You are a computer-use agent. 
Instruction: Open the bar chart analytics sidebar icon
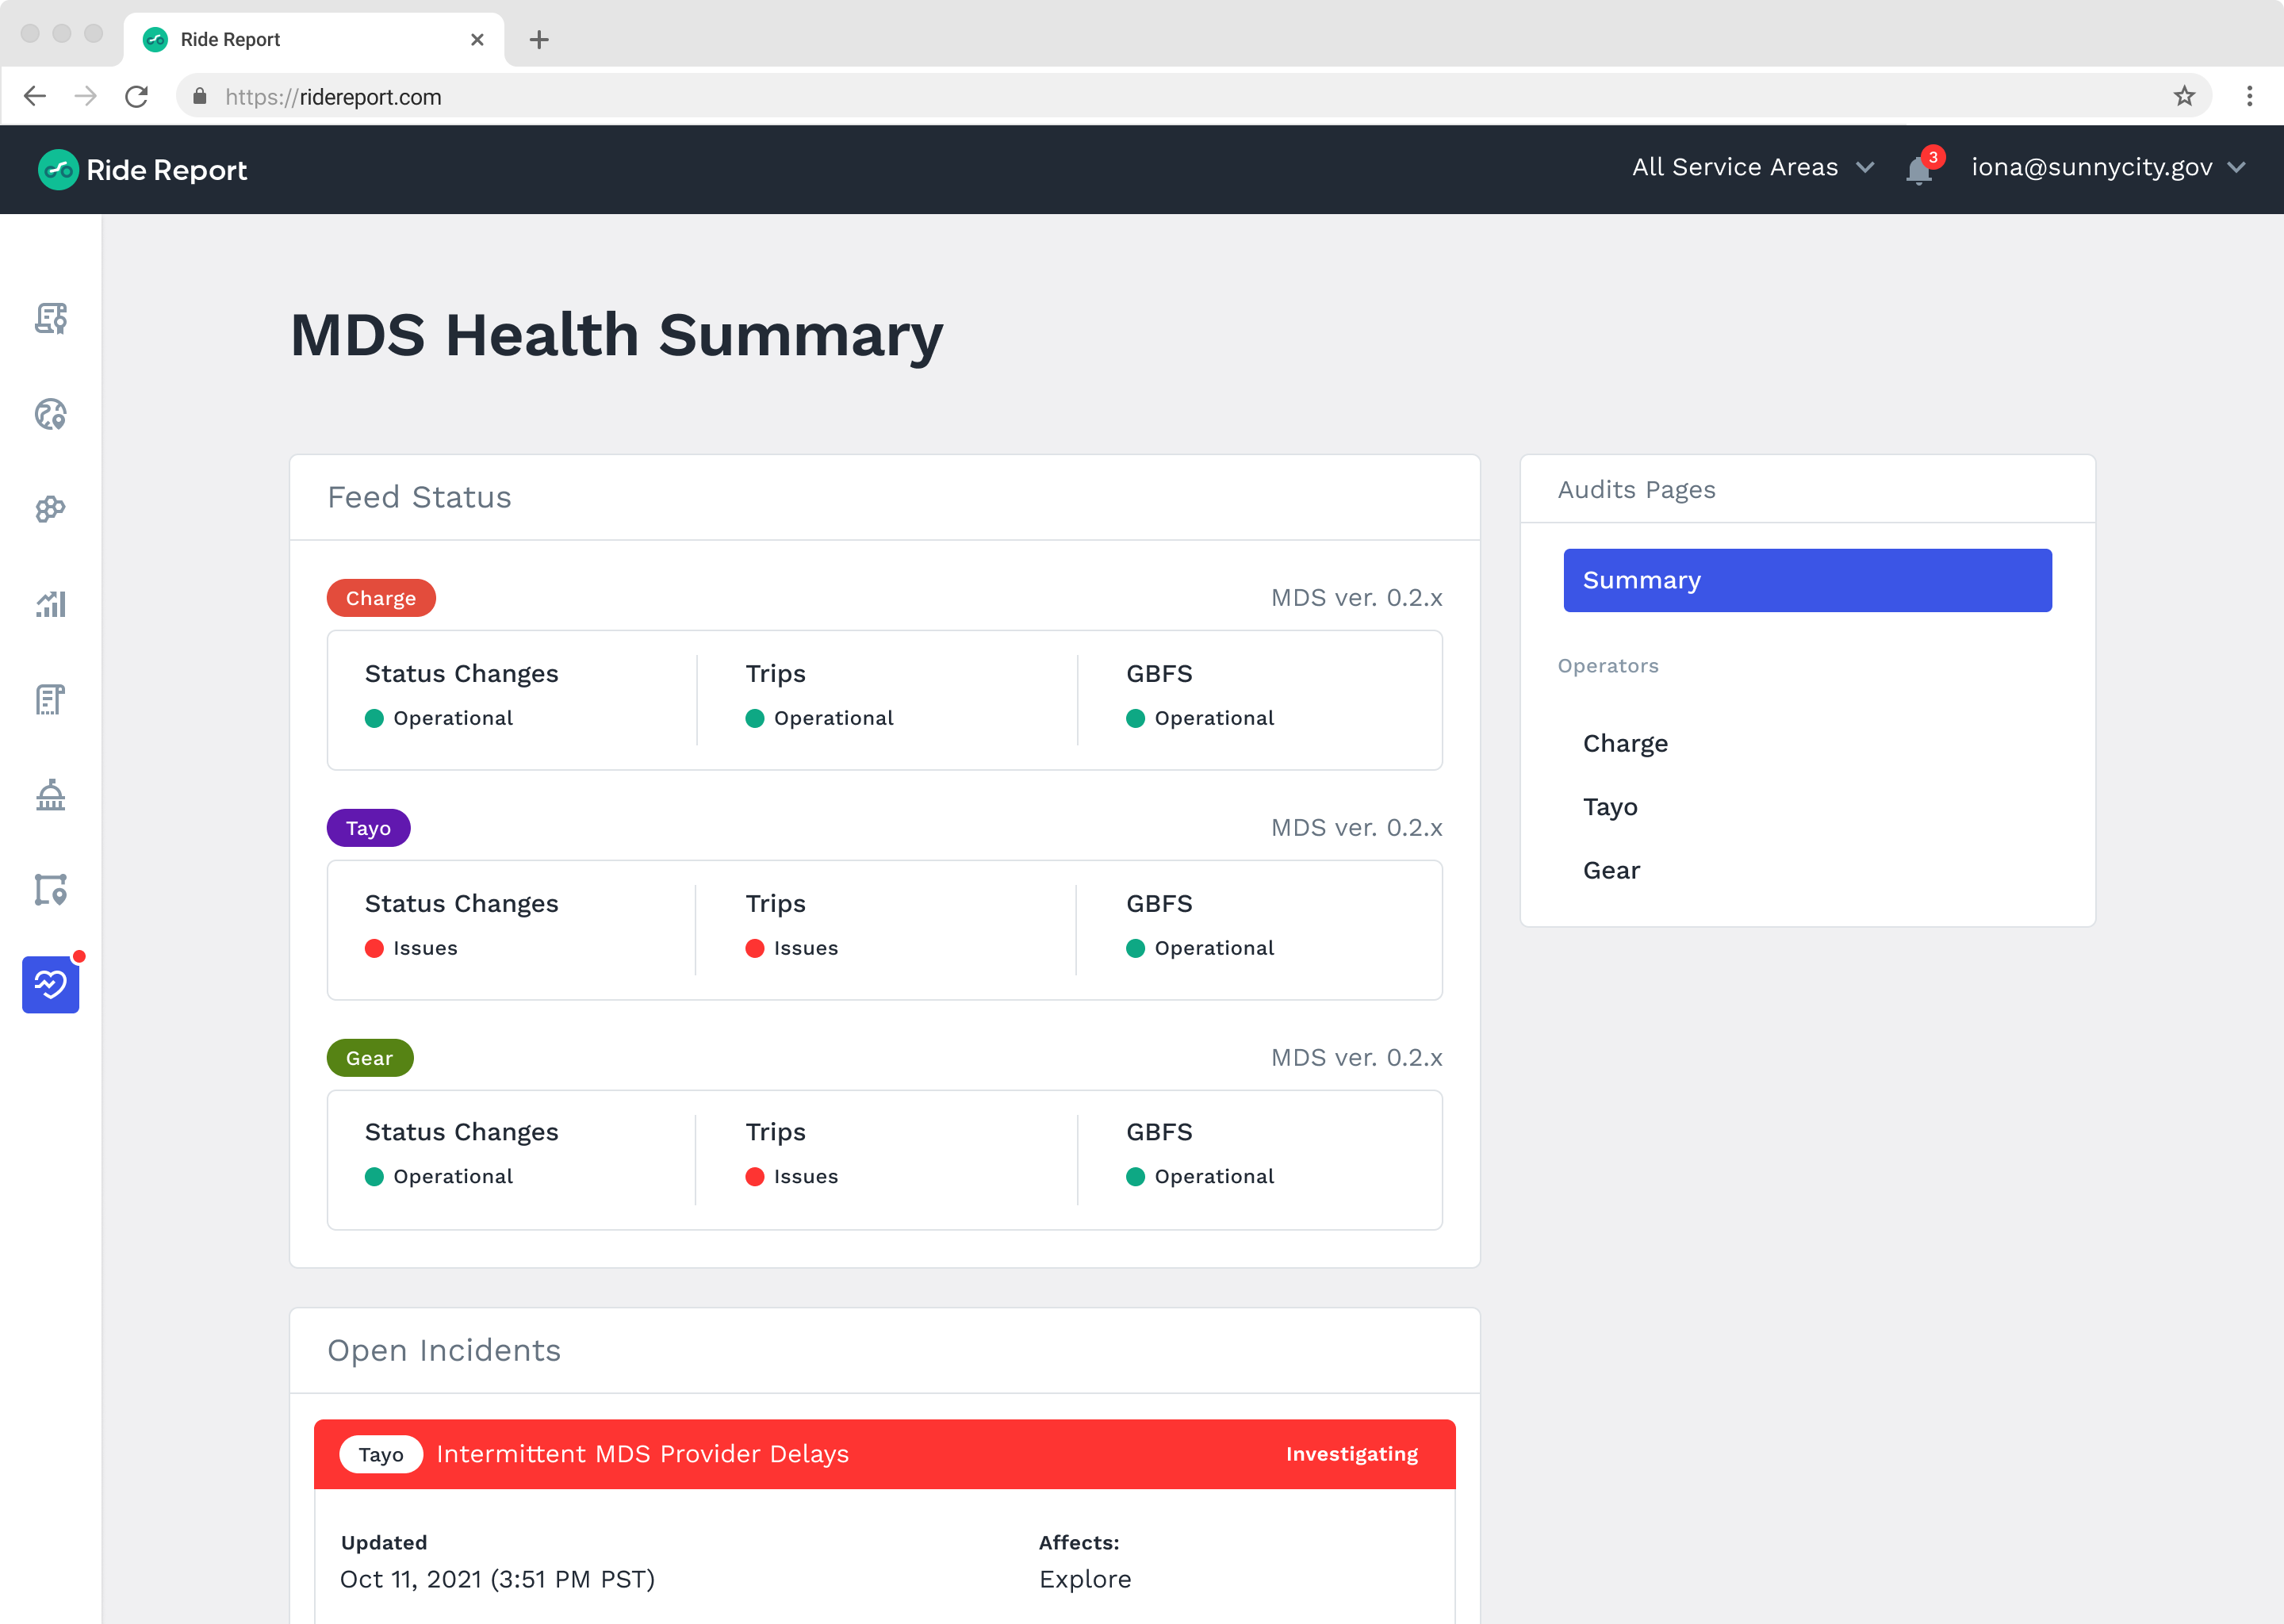click(x=51, y=604)
